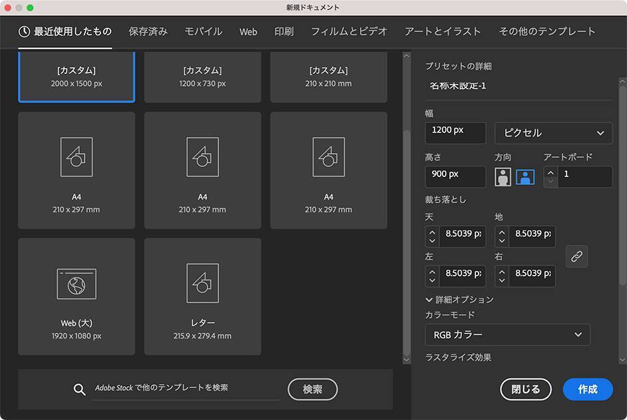Switch to the モバイル tab
Image resolution: width=627 pixels, height=420 pixels.
(x=203, y=31)
